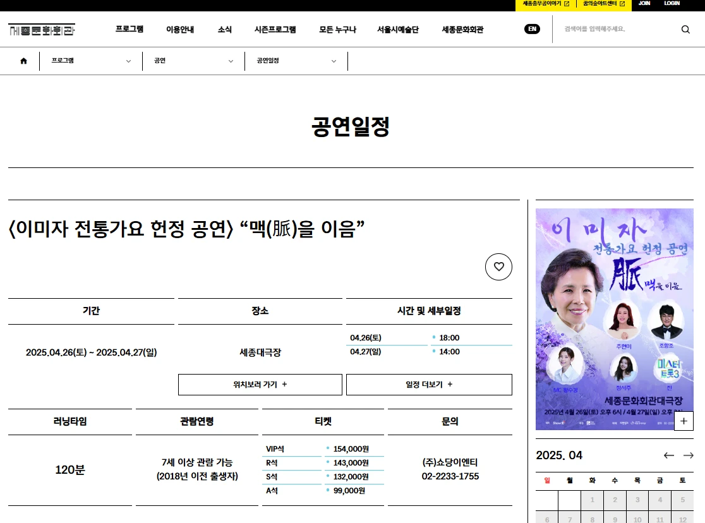
Task: Click the phone number 02-2233-1755
Action: pyautogui.click(x=450, y=476)
